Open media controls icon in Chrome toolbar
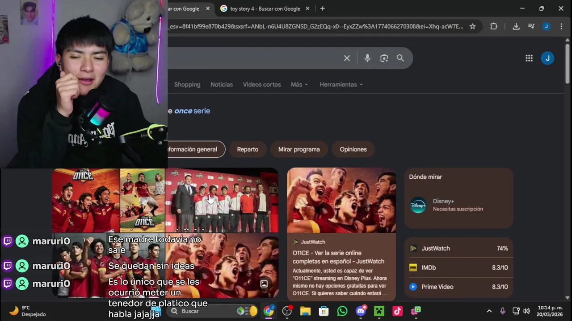The height and width of the screenshot is (321, 572). pyautogui.click(x=531, y=26)
